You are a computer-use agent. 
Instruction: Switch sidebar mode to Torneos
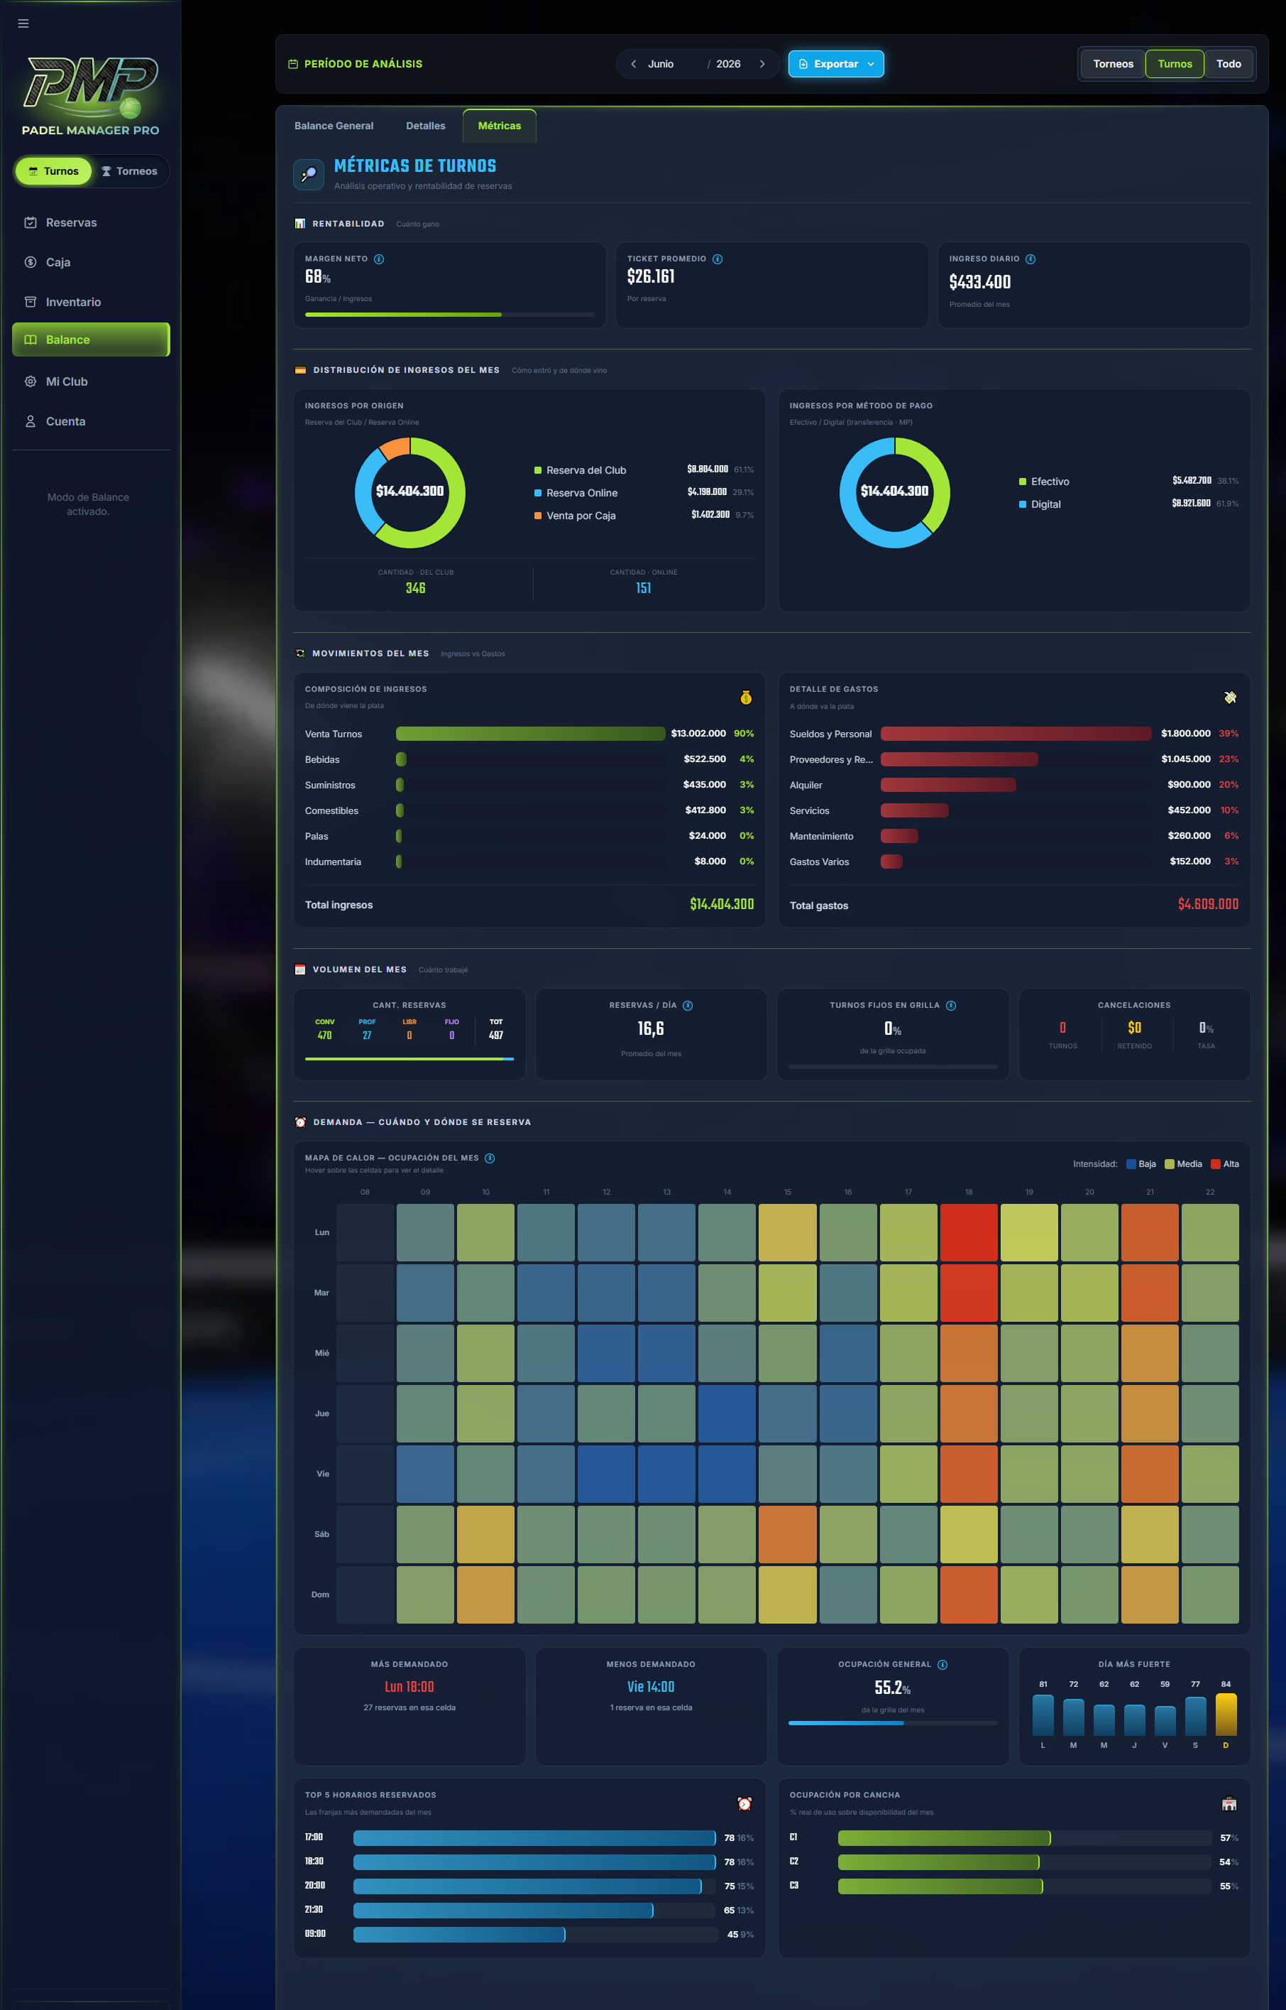coord(129,171)
